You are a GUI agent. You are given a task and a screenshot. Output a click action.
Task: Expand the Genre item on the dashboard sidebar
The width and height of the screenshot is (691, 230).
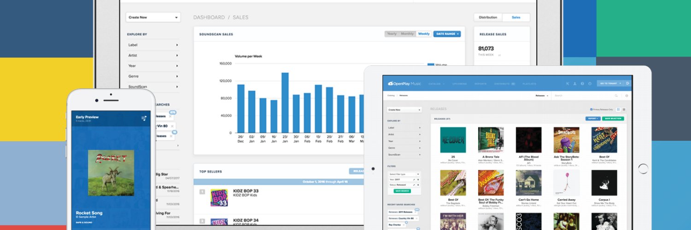(153, 76)
